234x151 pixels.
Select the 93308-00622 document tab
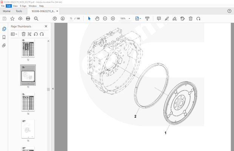(43, 11)
